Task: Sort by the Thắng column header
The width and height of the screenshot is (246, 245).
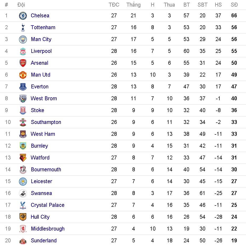Action: tap(134, 4)
